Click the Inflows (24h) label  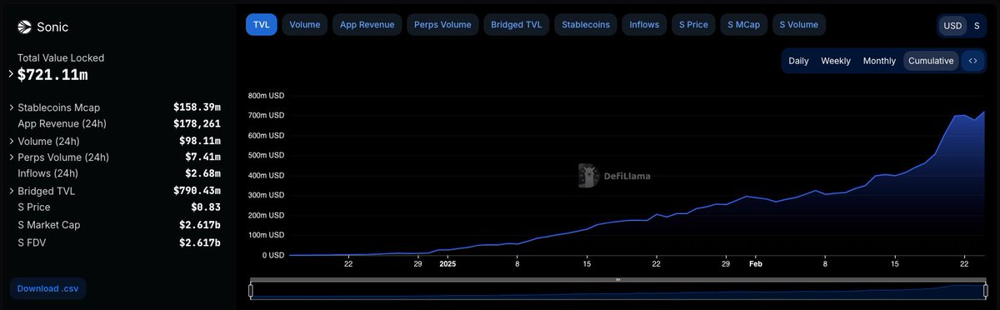[47, 173]
